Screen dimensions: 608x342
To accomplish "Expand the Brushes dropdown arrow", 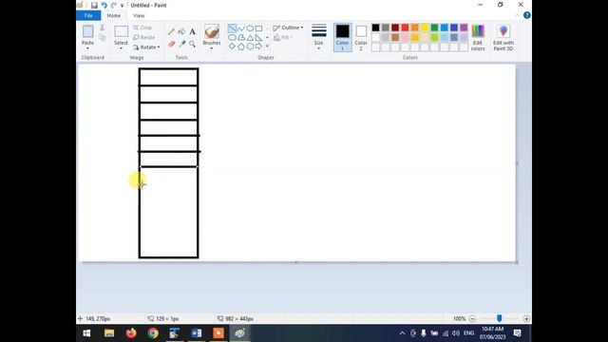I will coord(212,48).
